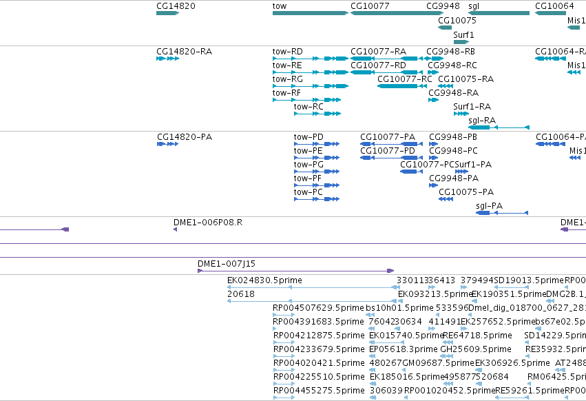Click protein tow-PF label

(x=307, y=178)
